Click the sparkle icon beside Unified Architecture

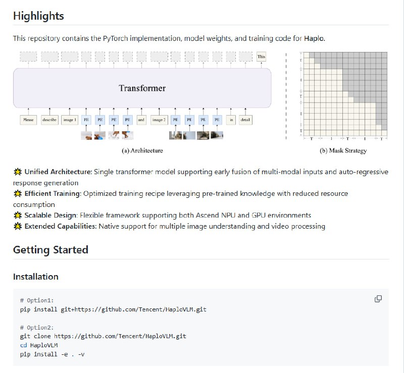pyautogui.click(x=18, y=172)
